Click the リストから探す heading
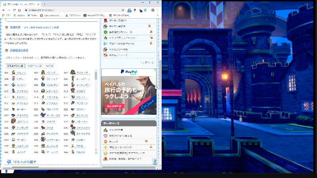317x178 pixels. (25, 162)
